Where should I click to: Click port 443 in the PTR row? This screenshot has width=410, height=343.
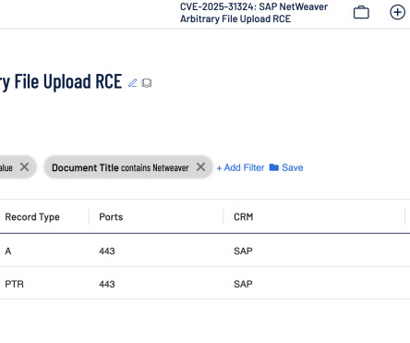[x=107, y=284]
